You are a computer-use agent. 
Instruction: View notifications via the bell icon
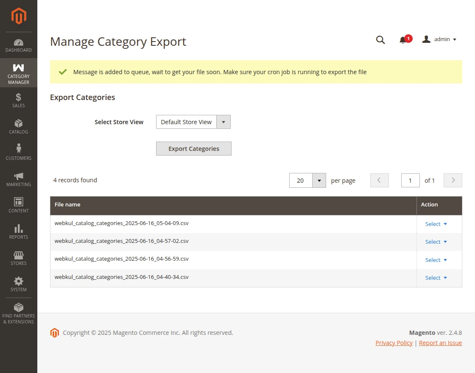point(402,39)
